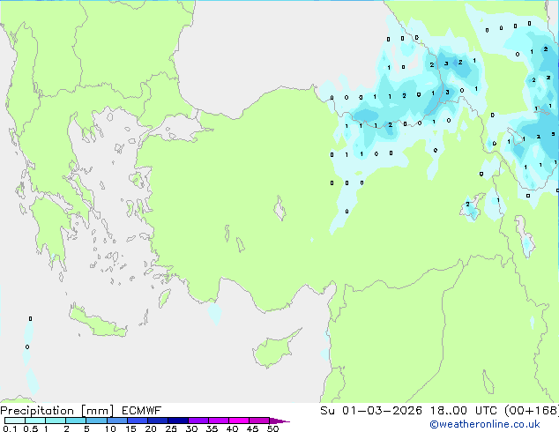Click the purple arrow tip after 50
This screenshot has width=559, height=432.
[279, 421]
